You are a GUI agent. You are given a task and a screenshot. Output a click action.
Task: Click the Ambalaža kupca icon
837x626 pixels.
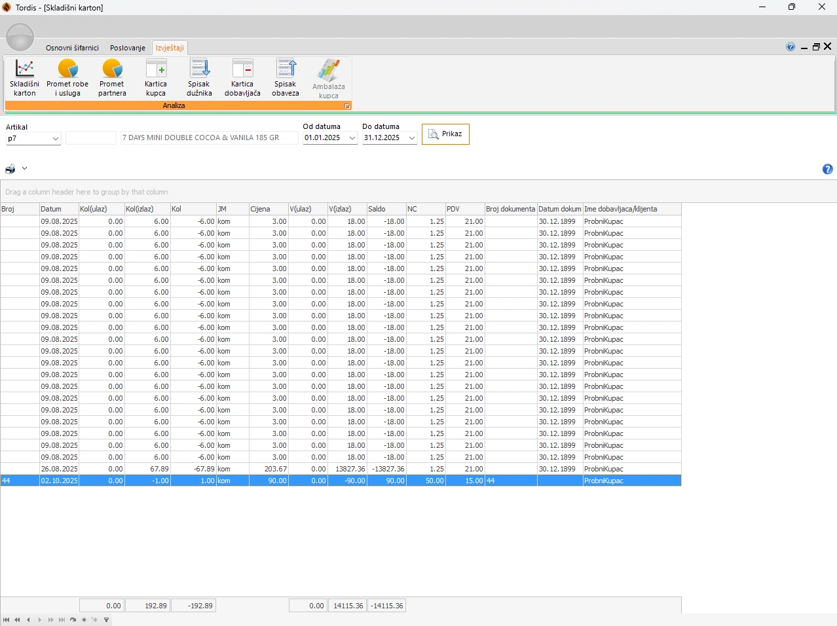329,79
